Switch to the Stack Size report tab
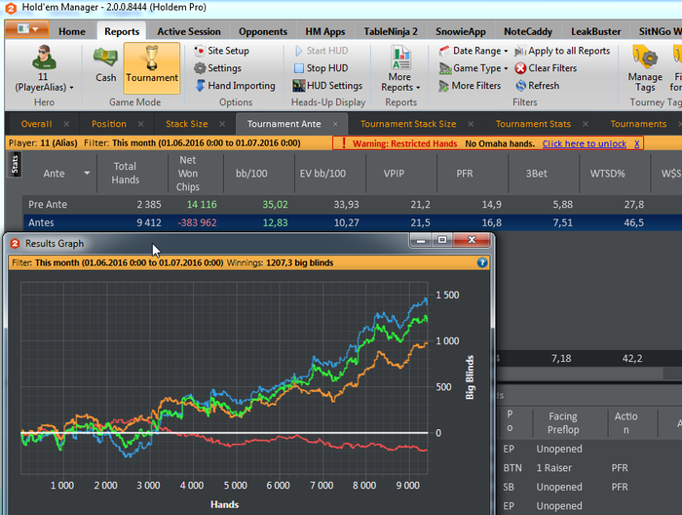 [x=187, y=124]
